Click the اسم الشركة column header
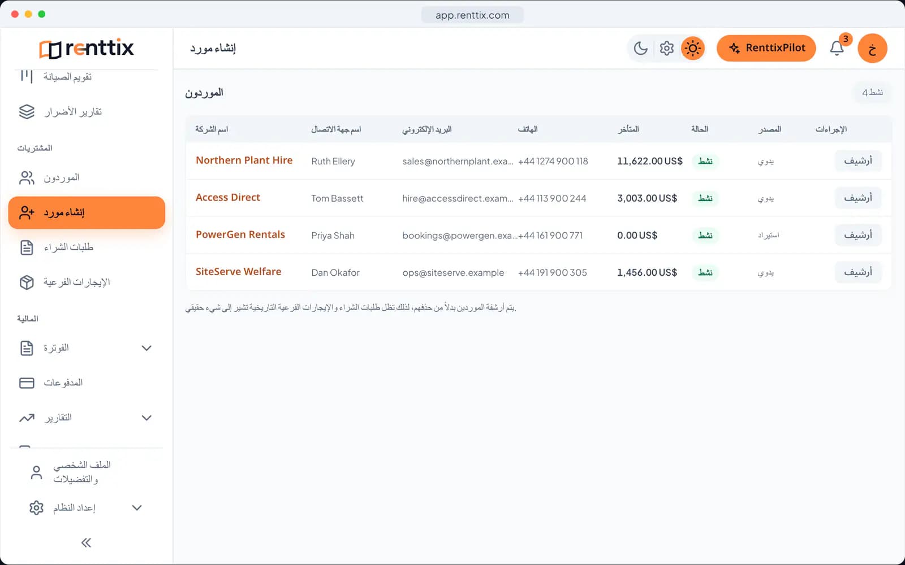 coord(212,129)
